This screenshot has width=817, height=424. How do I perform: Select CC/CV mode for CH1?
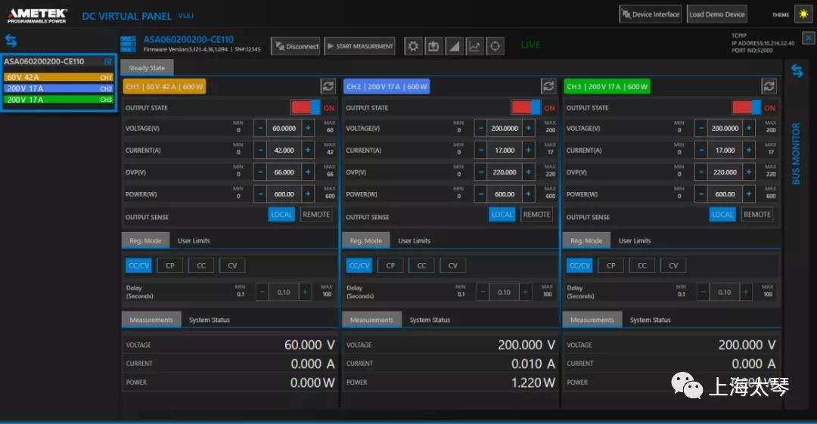click(138, 265)
